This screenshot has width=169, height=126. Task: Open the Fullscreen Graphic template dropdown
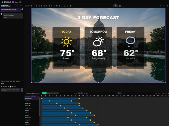33,93
